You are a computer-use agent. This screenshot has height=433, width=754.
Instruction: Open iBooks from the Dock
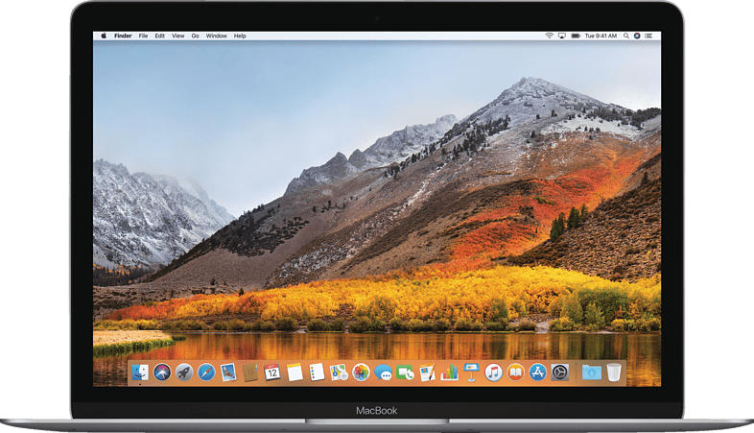coord(515,373)
